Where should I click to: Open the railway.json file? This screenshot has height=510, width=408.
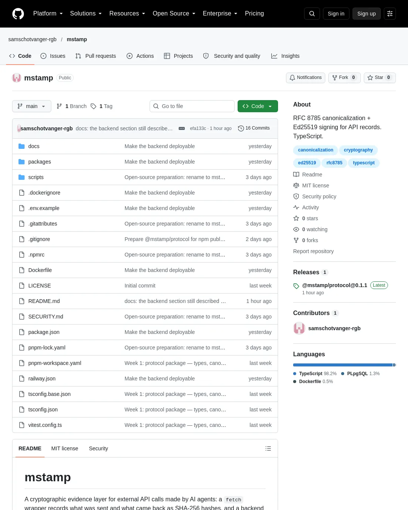tap(42, 379)
